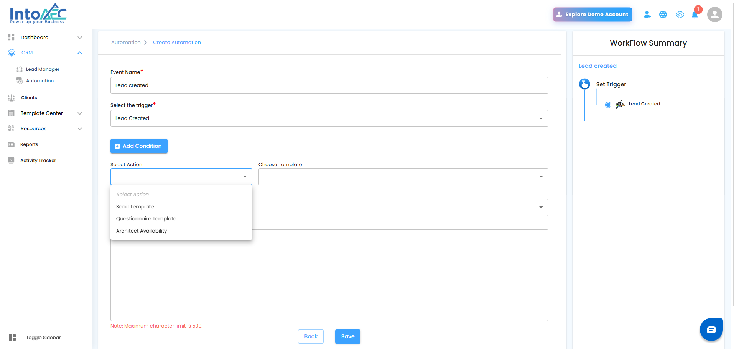Pick Architect Availability action

[142, 231]
